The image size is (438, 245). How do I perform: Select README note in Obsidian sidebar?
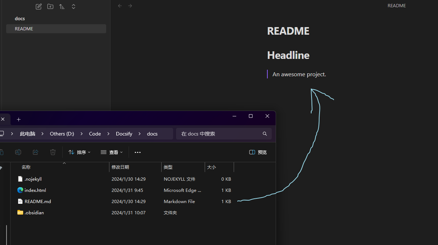(24, 29)
